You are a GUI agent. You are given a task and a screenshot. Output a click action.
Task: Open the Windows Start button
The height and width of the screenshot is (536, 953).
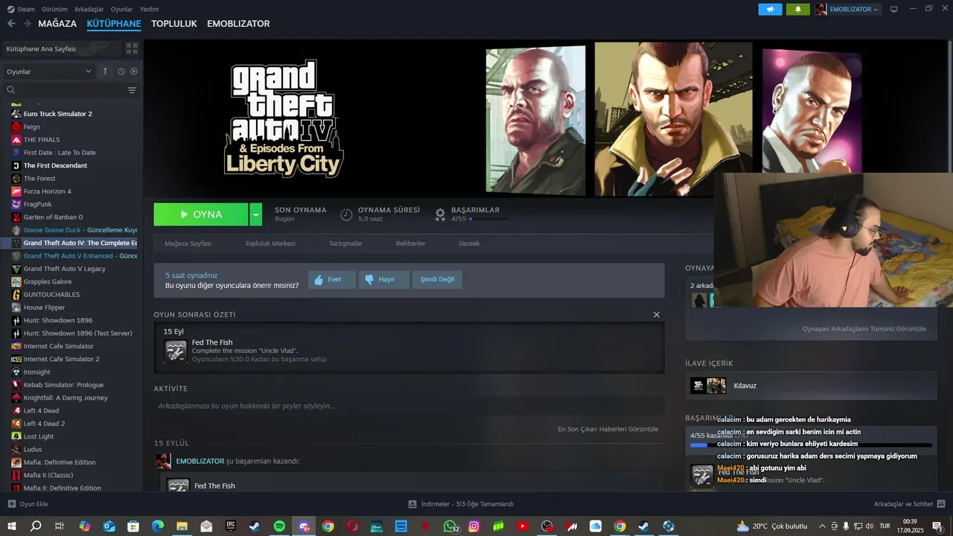click(x=11, y=526)
